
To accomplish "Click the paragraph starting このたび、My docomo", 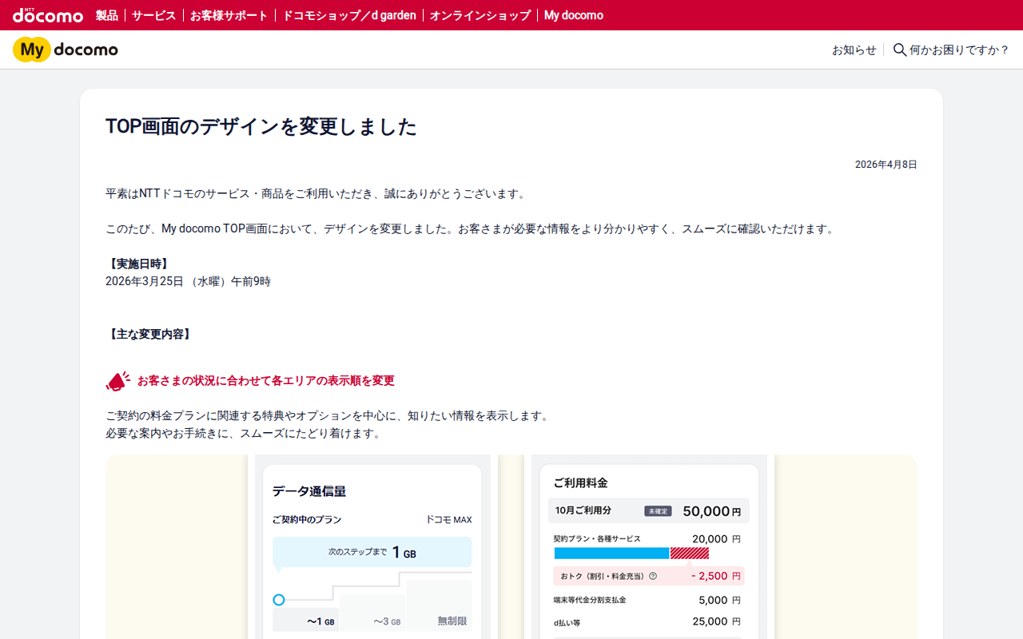I will (472, 228).
